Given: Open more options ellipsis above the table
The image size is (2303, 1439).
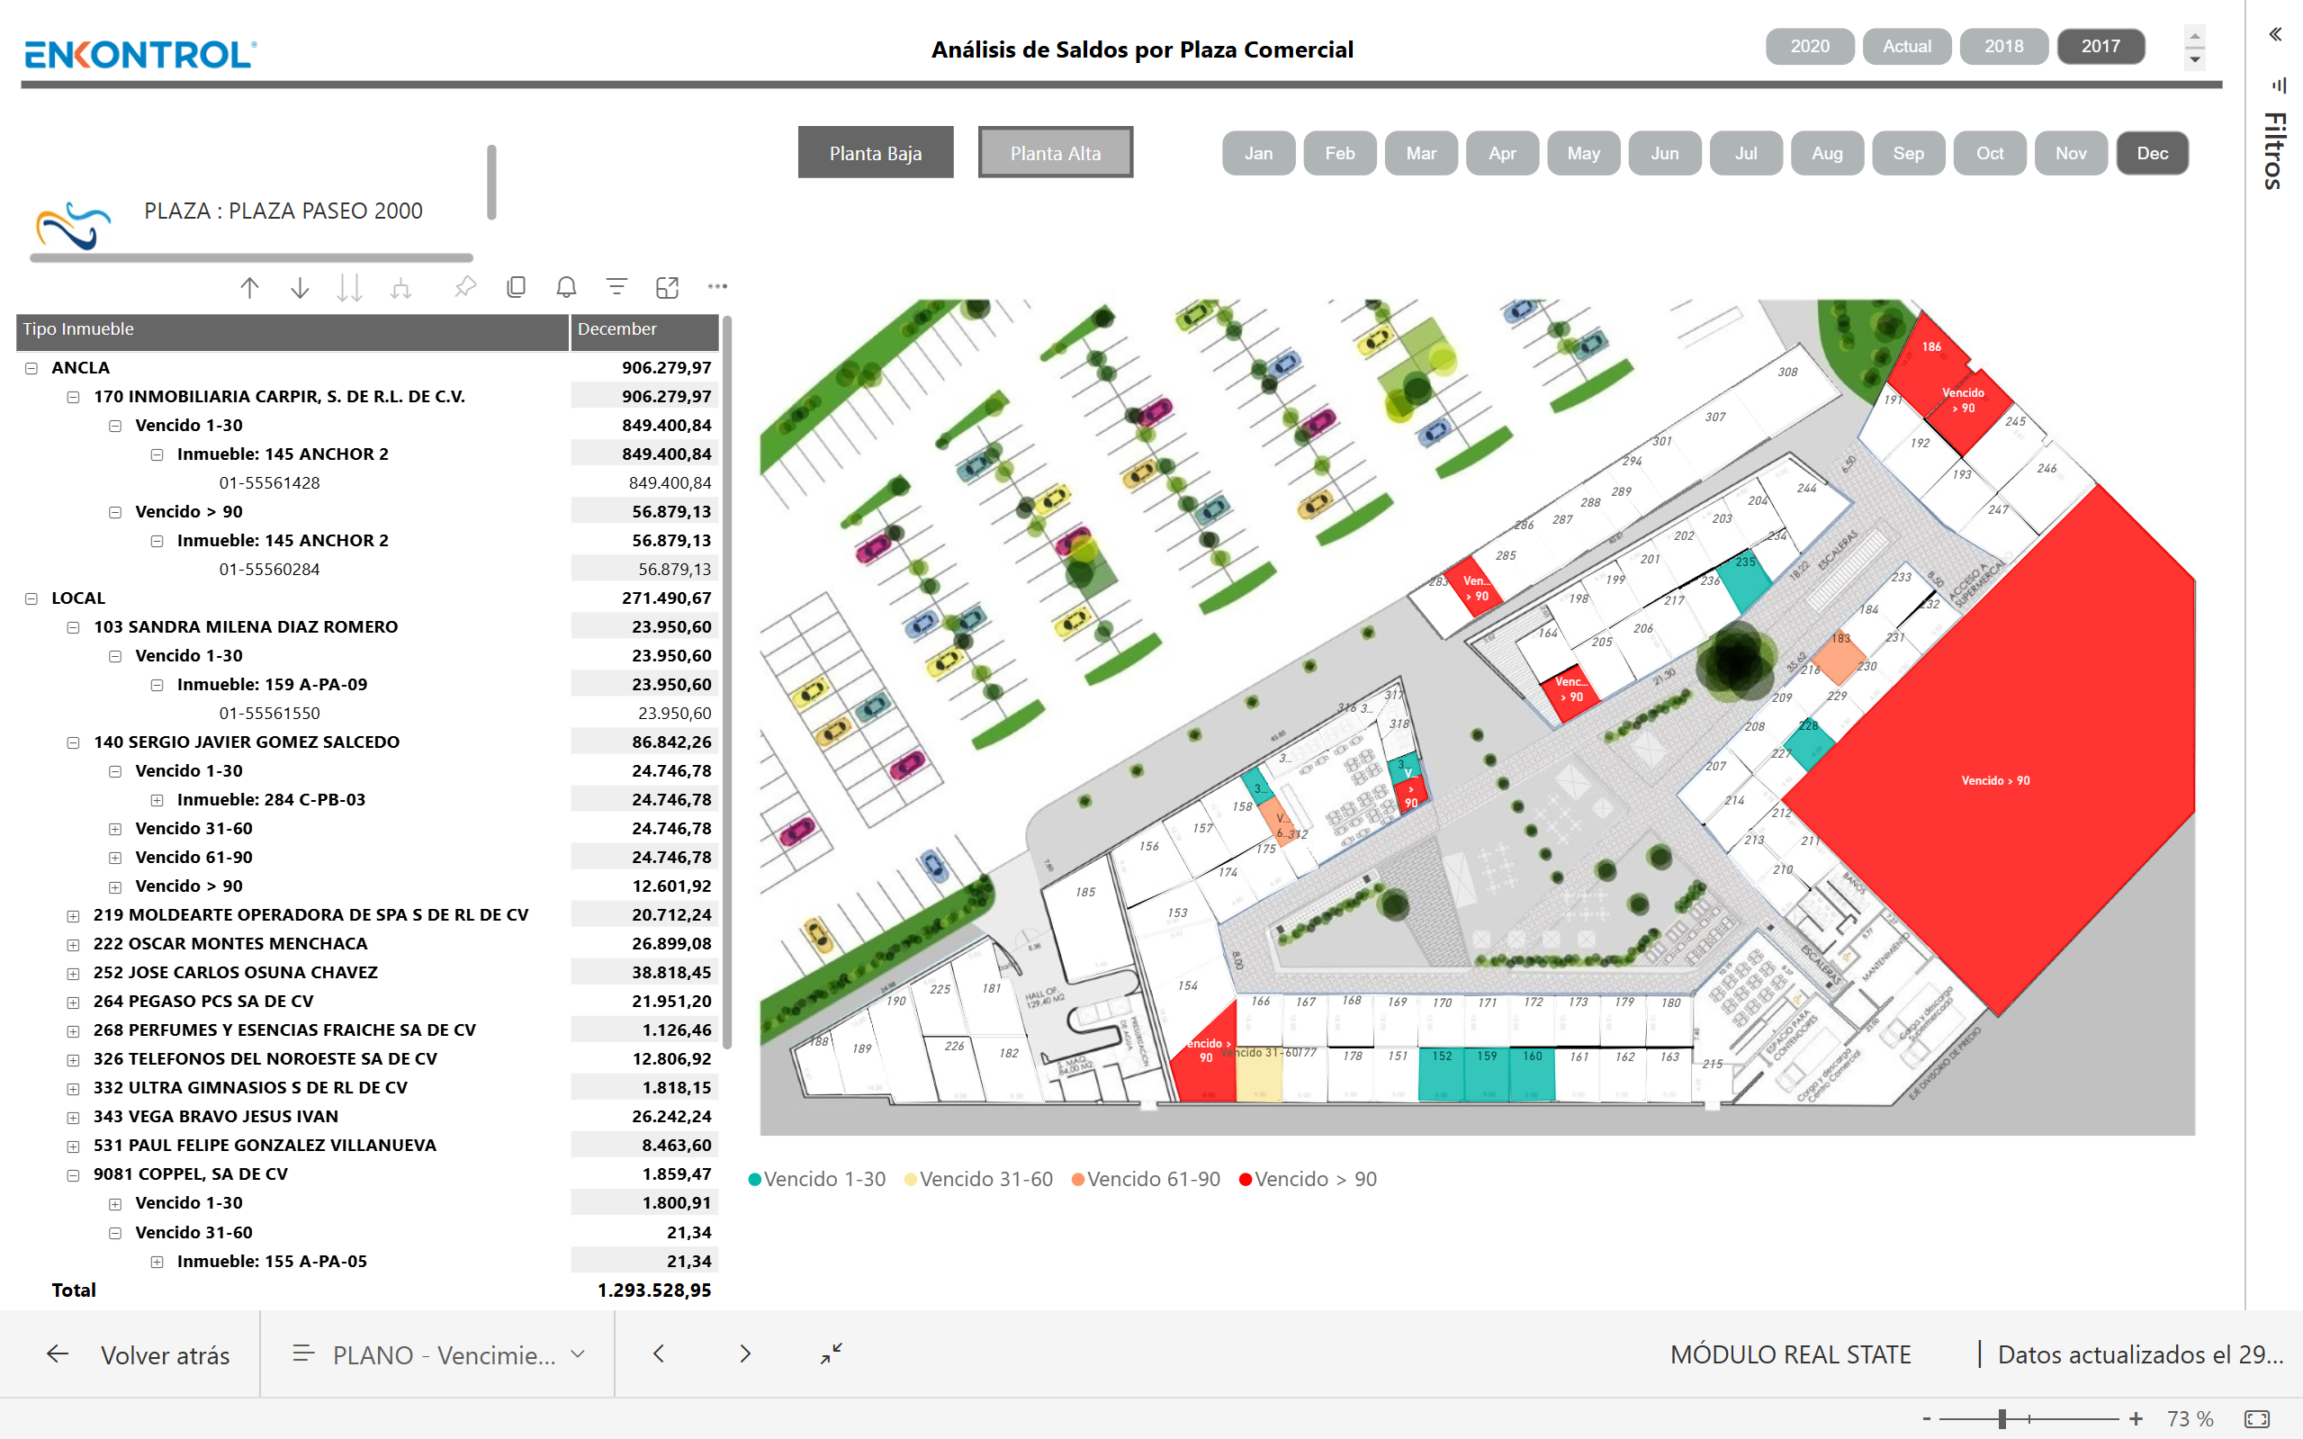Looking at the screenshot, I should pyautogui.click(x=717, y=286).
